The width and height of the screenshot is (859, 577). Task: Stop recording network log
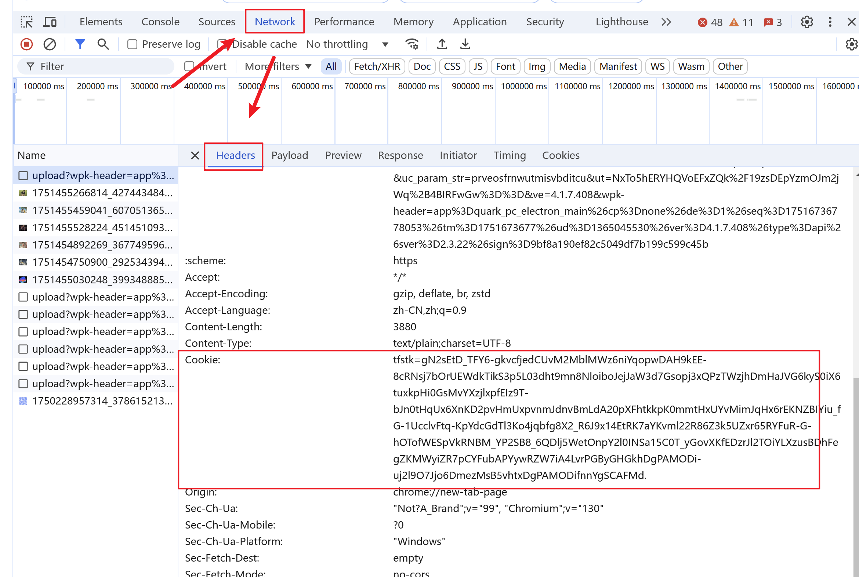26,44
